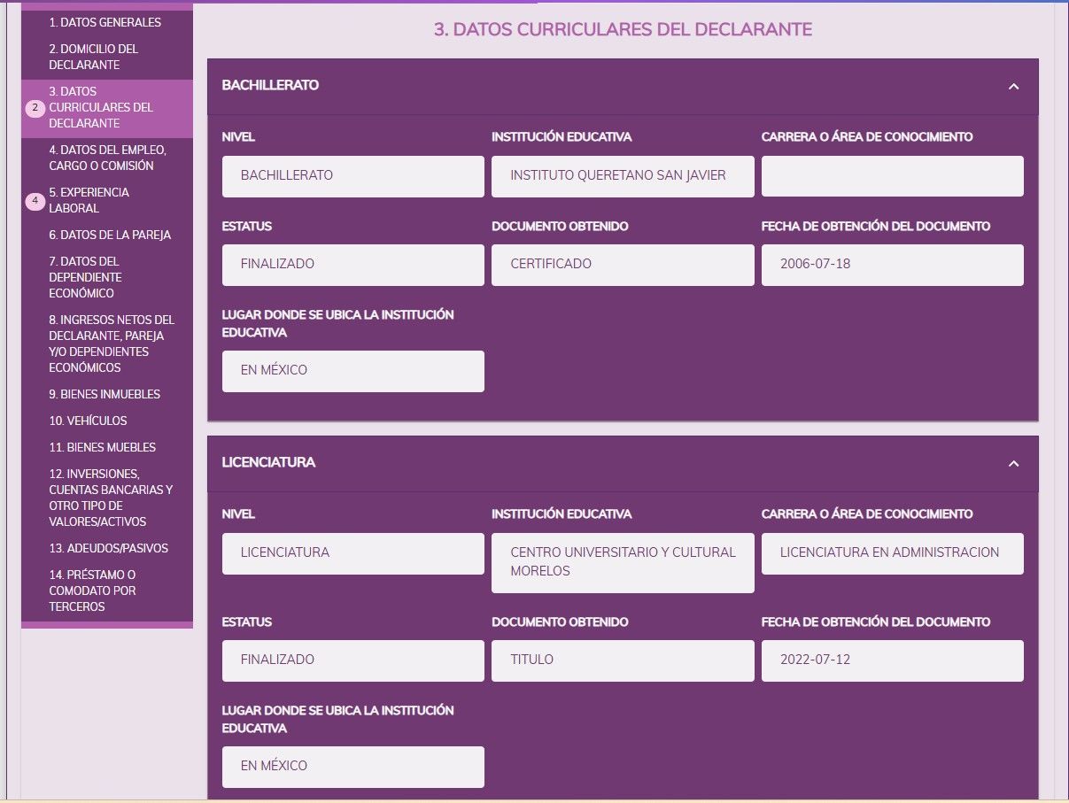This screenshot has width=1069, height=803.
Task: Open 14. Préstamo o Comodato por Terceros
Action: click(x=93, y=591)
